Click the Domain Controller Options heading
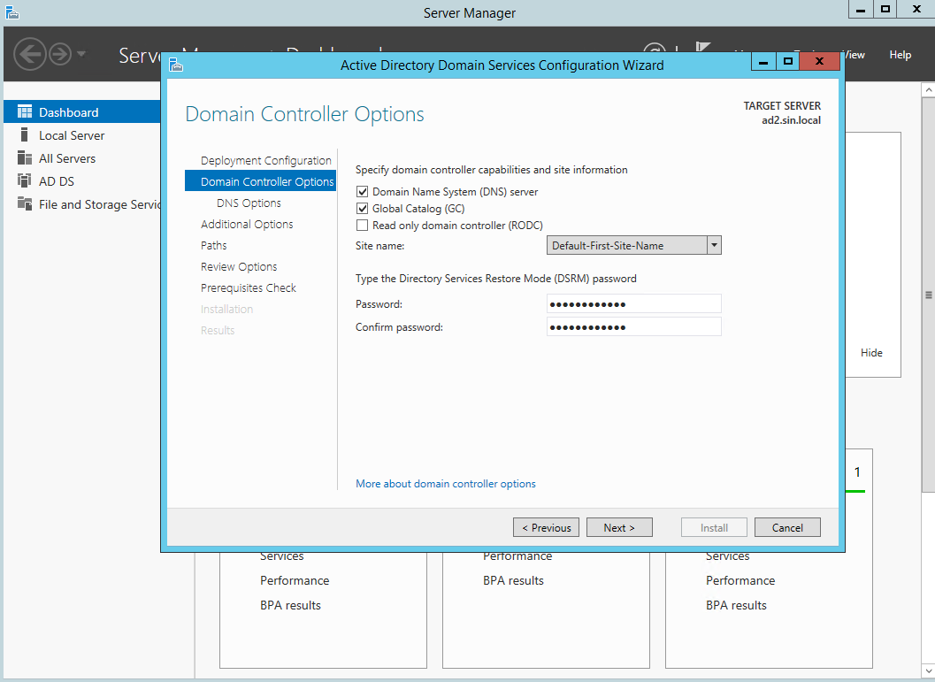Image resolution: width=935 pixels, height=682 pixels. pyautogui.click(x=304, y=114)
